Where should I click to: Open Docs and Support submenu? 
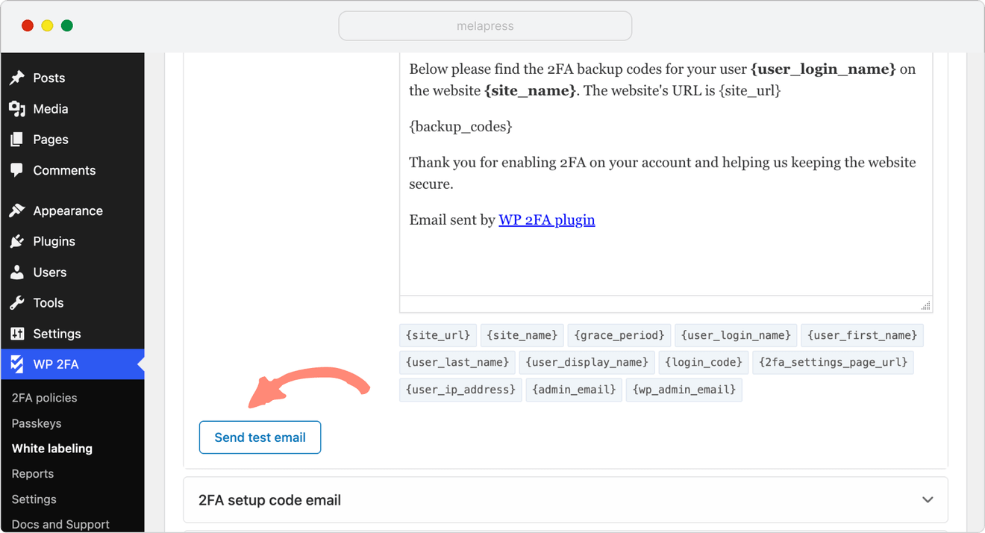[60, 524]
